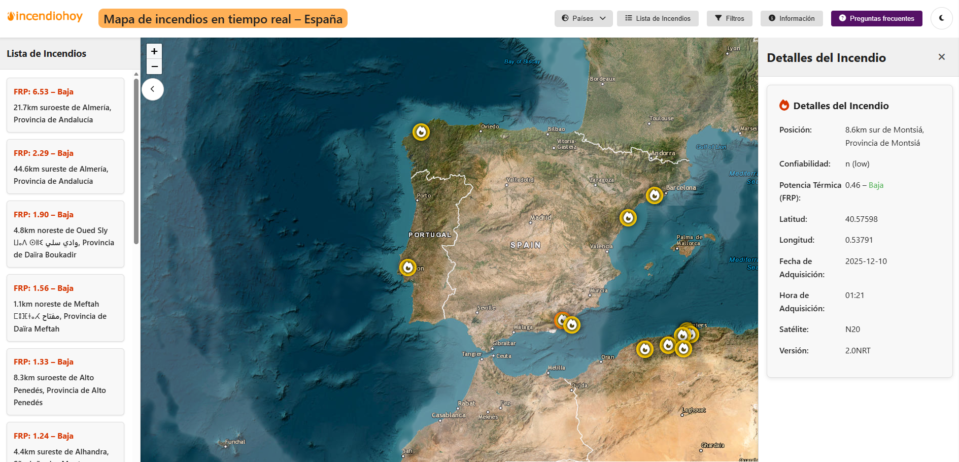The image size is (959, 462).
Task: Click the fire marker near Lisbon
Action: pyautogui.click(x=407, y=267)
